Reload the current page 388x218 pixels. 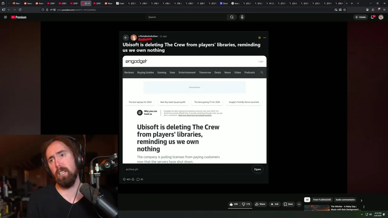(x=20, y=10)
